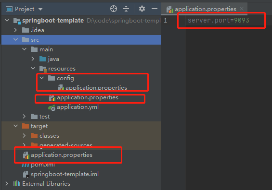Select pom.xml in project tree

point(42,165)
